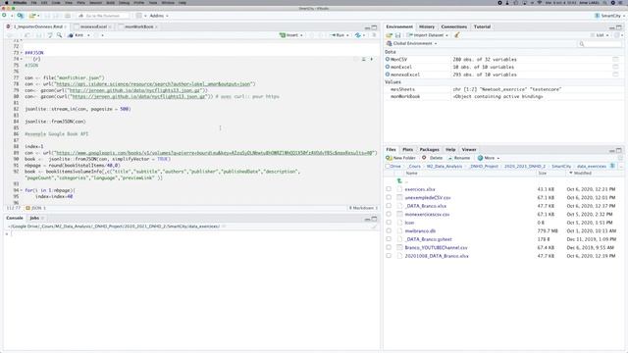This screenshot has height=353, width=628.
Task: Click the New Project icon in main toolbar
Action: [x=20, y=16]
